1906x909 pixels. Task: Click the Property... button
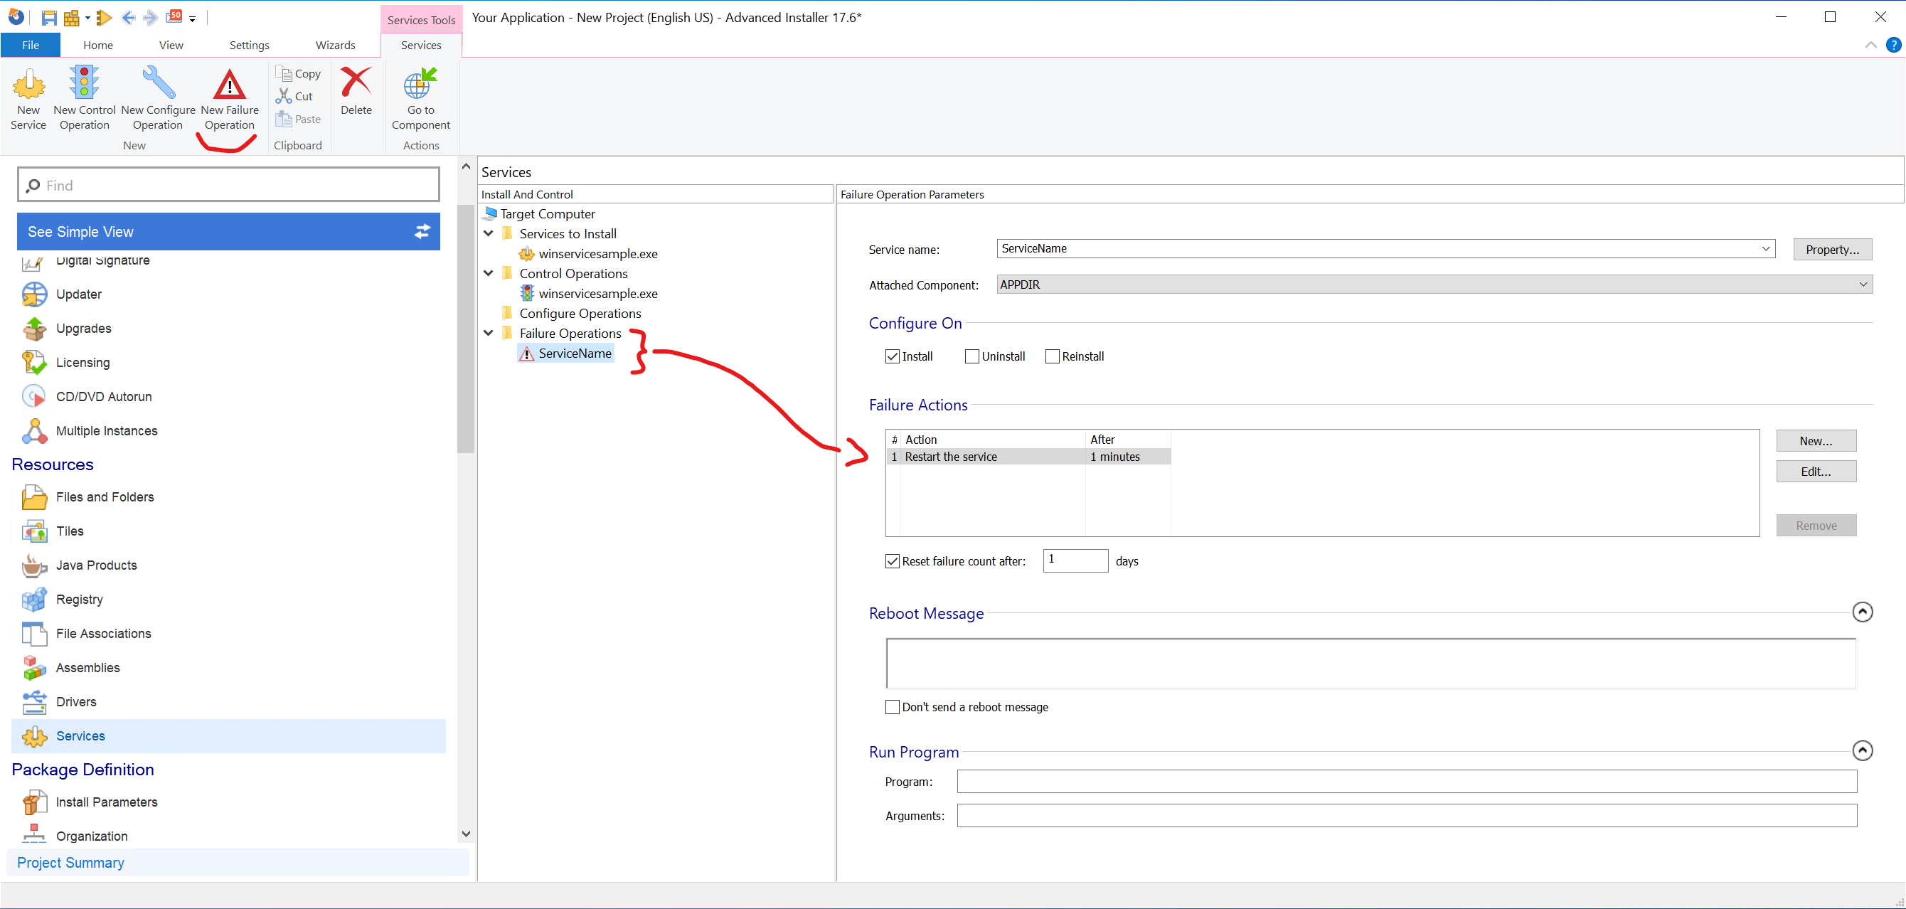click(1832, 250)
